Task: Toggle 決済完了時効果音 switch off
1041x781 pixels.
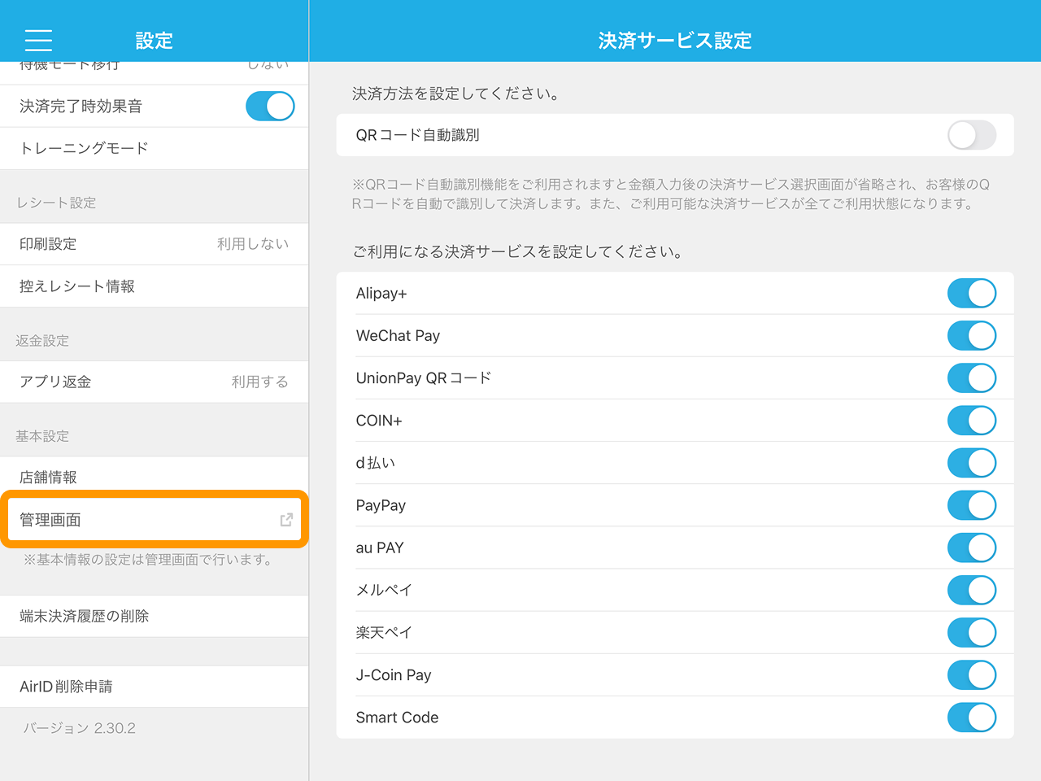Action: [270, 106]
